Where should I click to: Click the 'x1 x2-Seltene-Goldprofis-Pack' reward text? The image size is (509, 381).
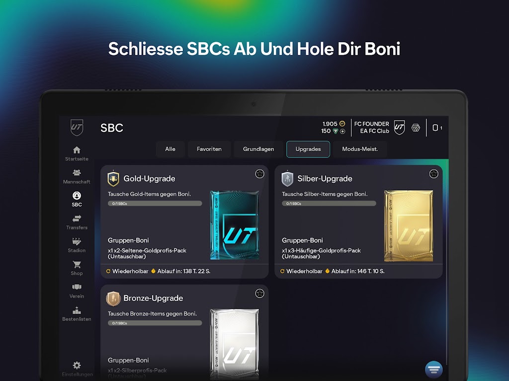147,250
